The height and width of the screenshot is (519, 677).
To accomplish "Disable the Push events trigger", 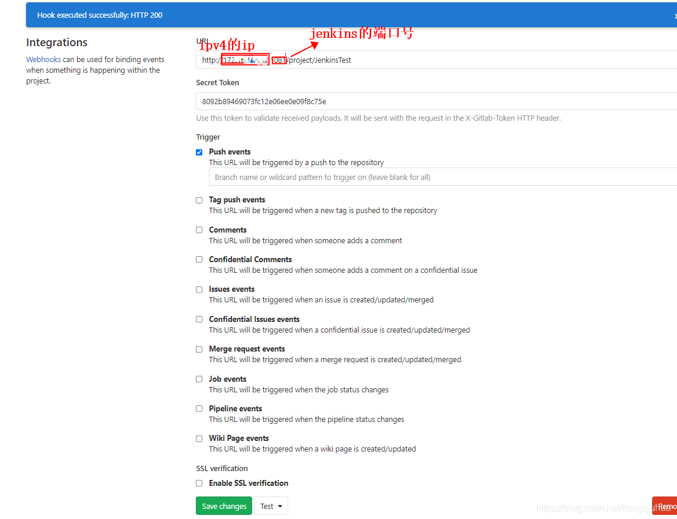I will [x=199, y=152].
